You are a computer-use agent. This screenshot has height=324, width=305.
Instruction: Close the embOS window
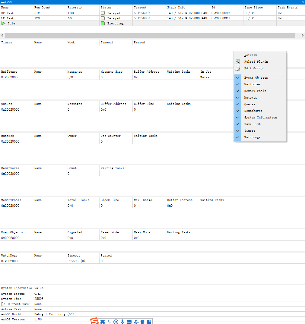point(302,2)
